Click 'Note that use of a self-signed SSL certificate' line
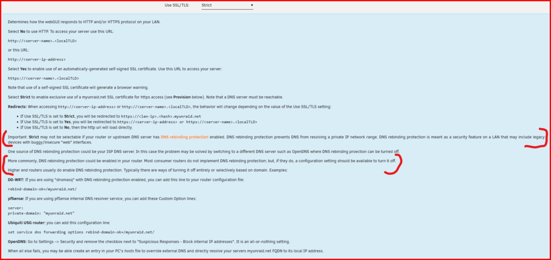 [x=78, y=87]
